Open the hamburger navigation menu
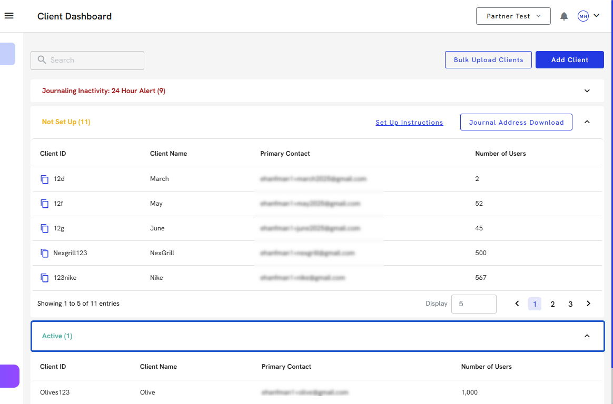Screen dimensions: 613x404 (x=9, y=16)
